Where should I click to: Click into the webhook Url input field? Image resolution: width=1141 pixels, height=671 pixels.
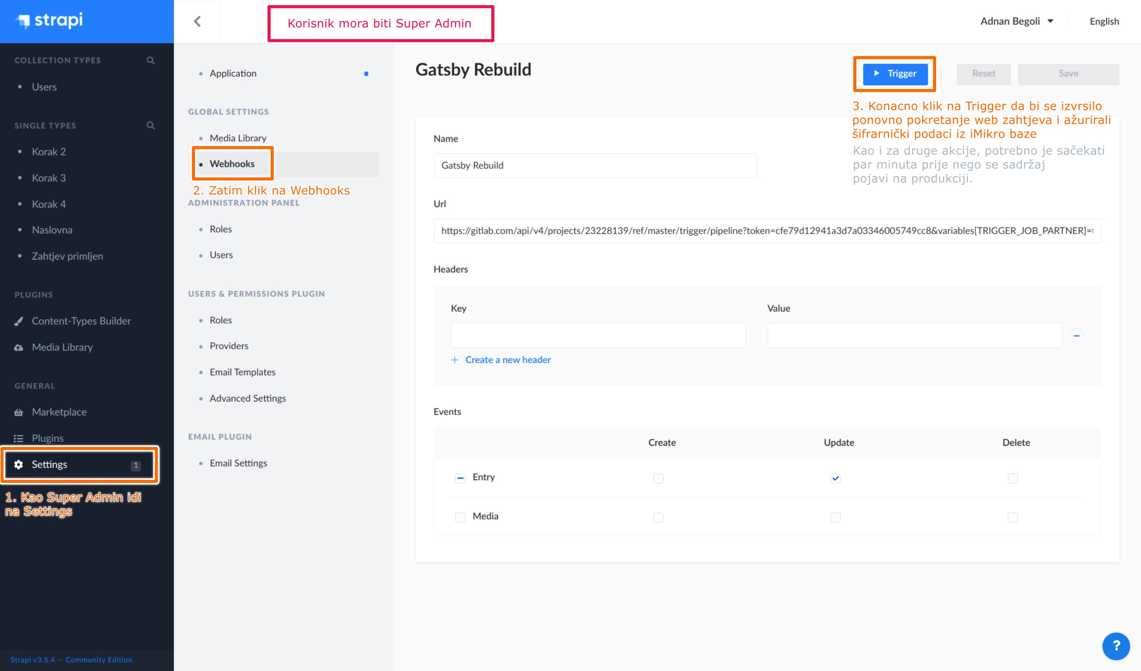[x=766, y=231]
